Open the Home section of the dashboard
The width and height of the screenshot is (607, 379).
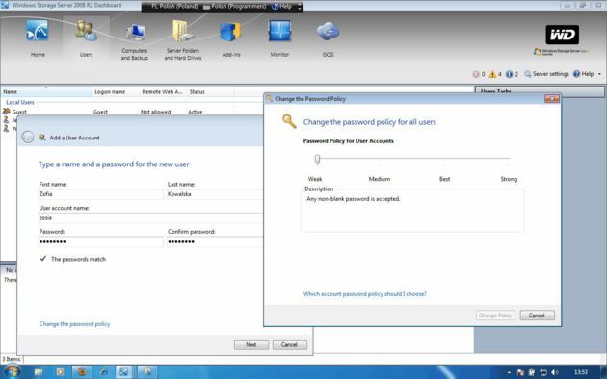[38, 38]
